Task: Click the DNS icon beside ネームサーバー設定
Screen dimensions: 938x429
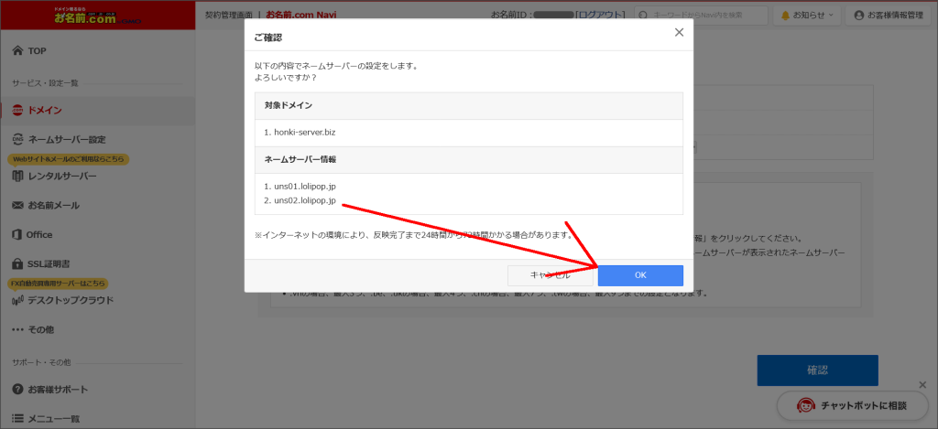Action: pos(17,139)
